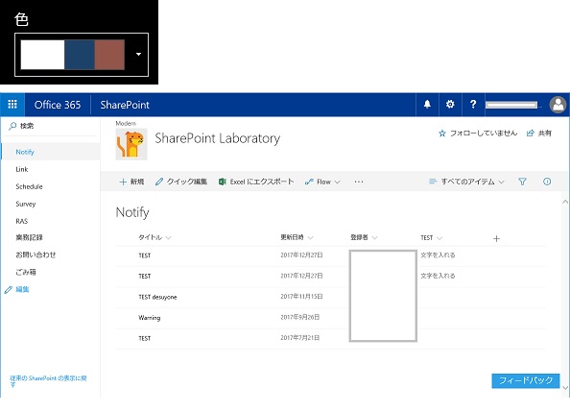Open the Warning list item
The height and width of the screenshot is (413, 570).
(150, 318)
